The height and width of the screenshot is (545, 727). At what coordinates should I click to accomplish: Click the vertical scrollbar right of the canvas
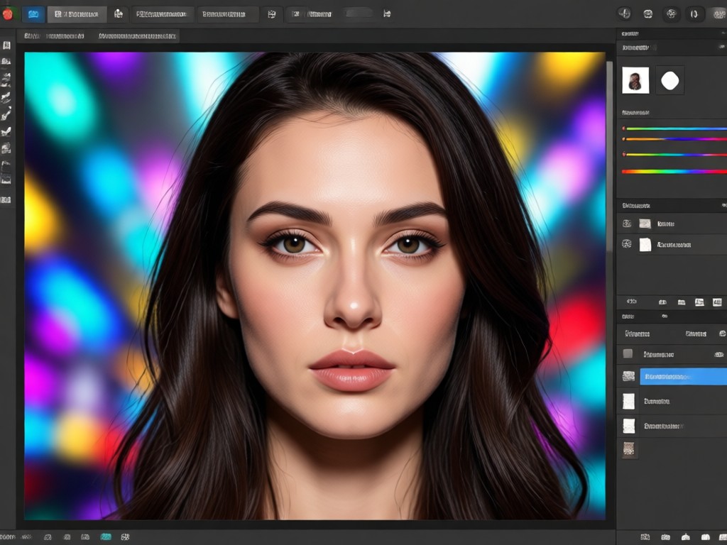pyautogui.click(x=610, y=158)
